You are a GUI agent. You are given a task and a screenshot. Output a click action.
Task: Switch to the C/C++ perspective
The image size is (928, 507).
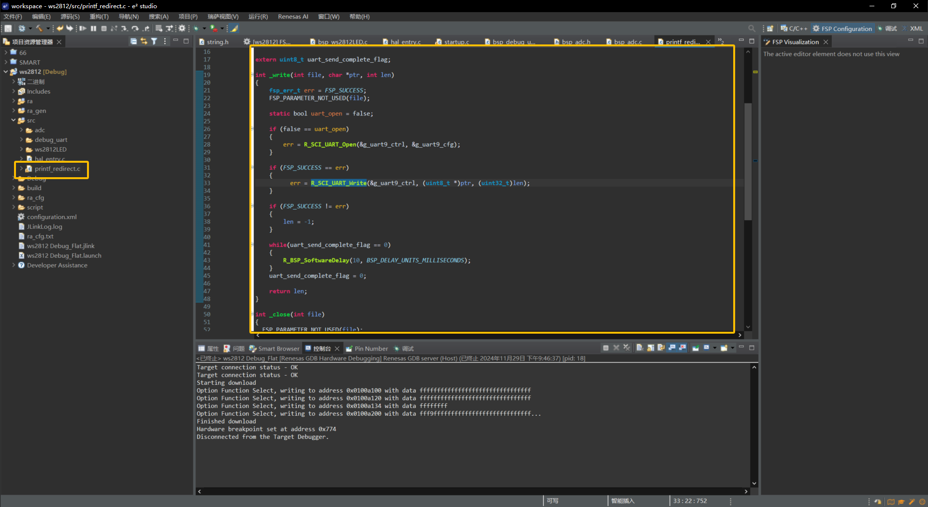[794, 28]
